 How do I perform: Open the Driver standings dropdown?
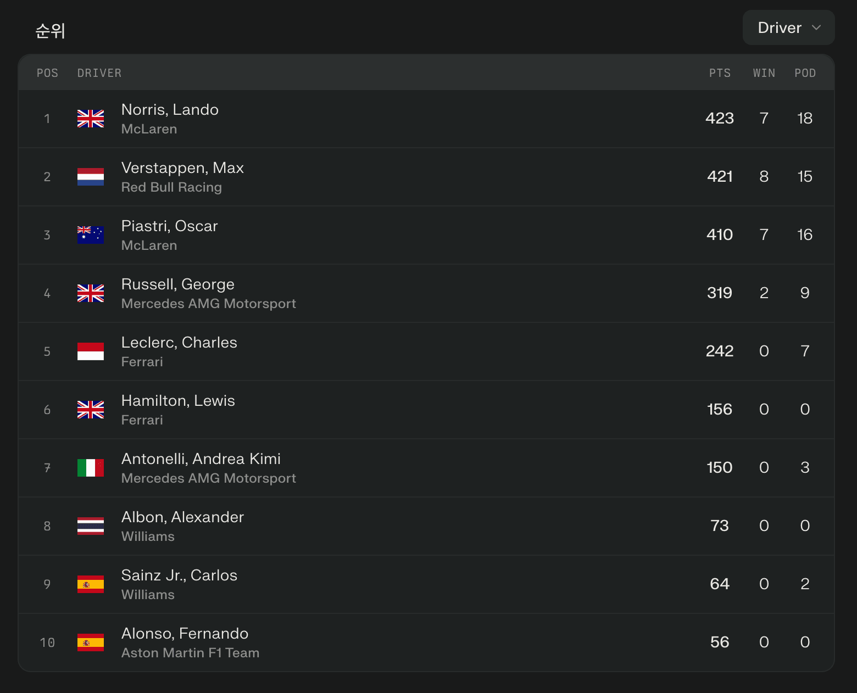click(788, 27)
